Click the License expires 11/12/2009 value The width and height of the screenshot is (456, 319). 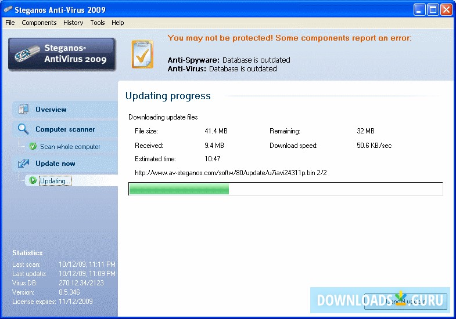pyautogui.click(x=76, y=302)
